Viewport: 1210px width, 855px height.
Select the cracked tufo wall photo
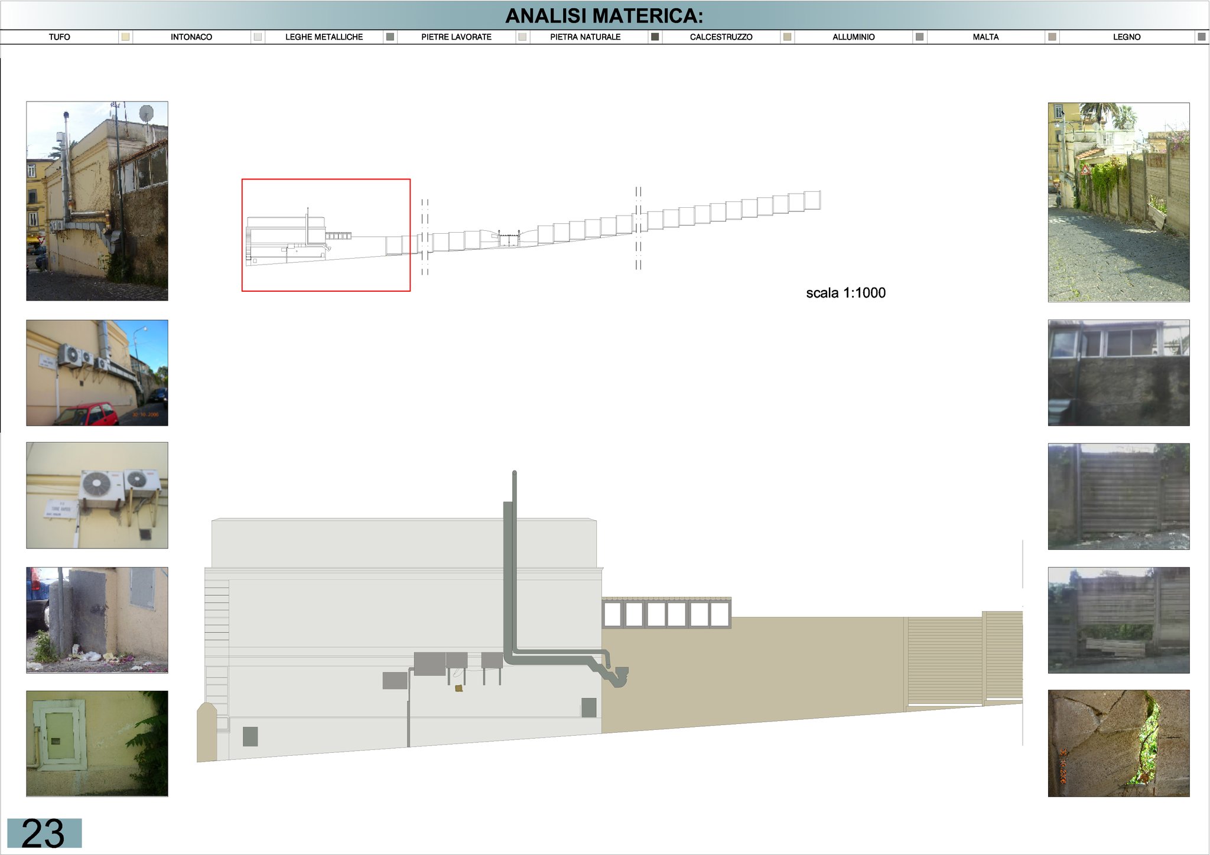click(1118, 743)
